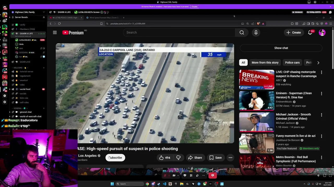Click the Share button

point(195,158)
